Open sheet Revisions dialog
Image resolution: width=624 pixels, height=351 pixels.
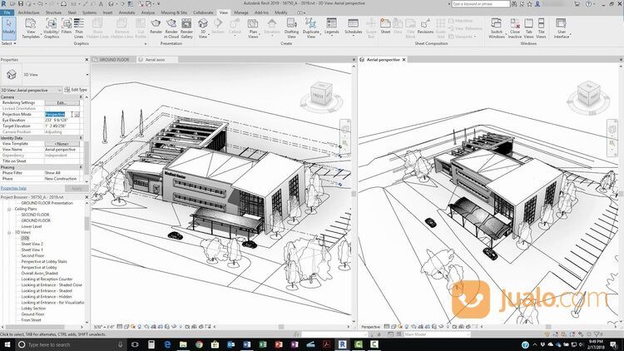(x=425, y=27)
